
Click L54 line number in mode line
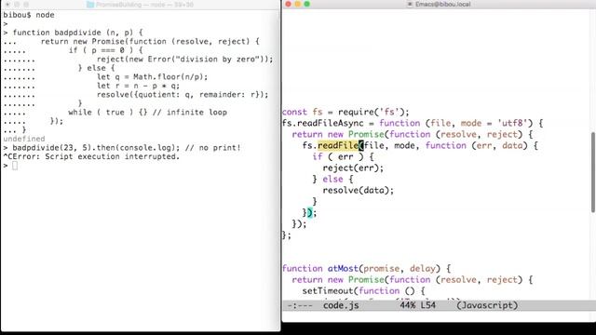click(x=427, y=305)
